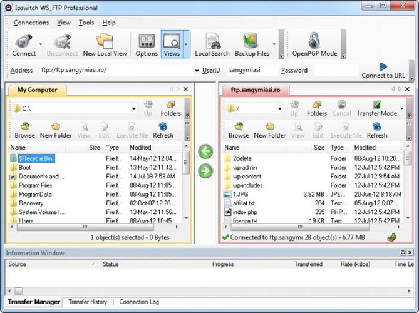The width and height of the screenshot is (419, 313).
Task: Expand the Views dropdown arrow
Action: coord(186,44)
